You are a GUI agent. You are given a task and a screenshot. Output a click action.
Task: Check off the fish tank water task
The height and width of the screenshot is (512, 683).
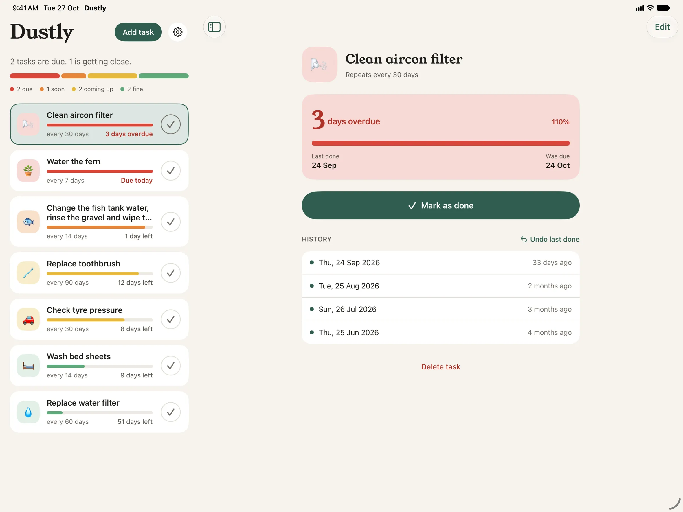(x=171, y=222)
